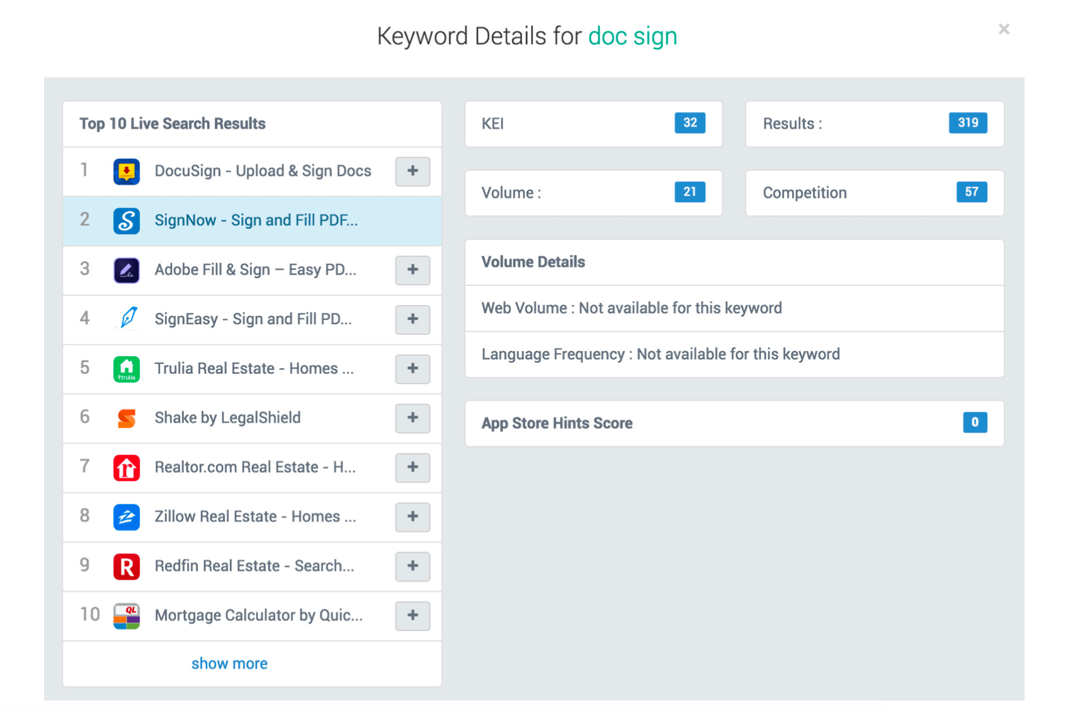Click the Results value badge 319
The width and height of the screenshot is (1068, 710).
[x=968, y=123]
